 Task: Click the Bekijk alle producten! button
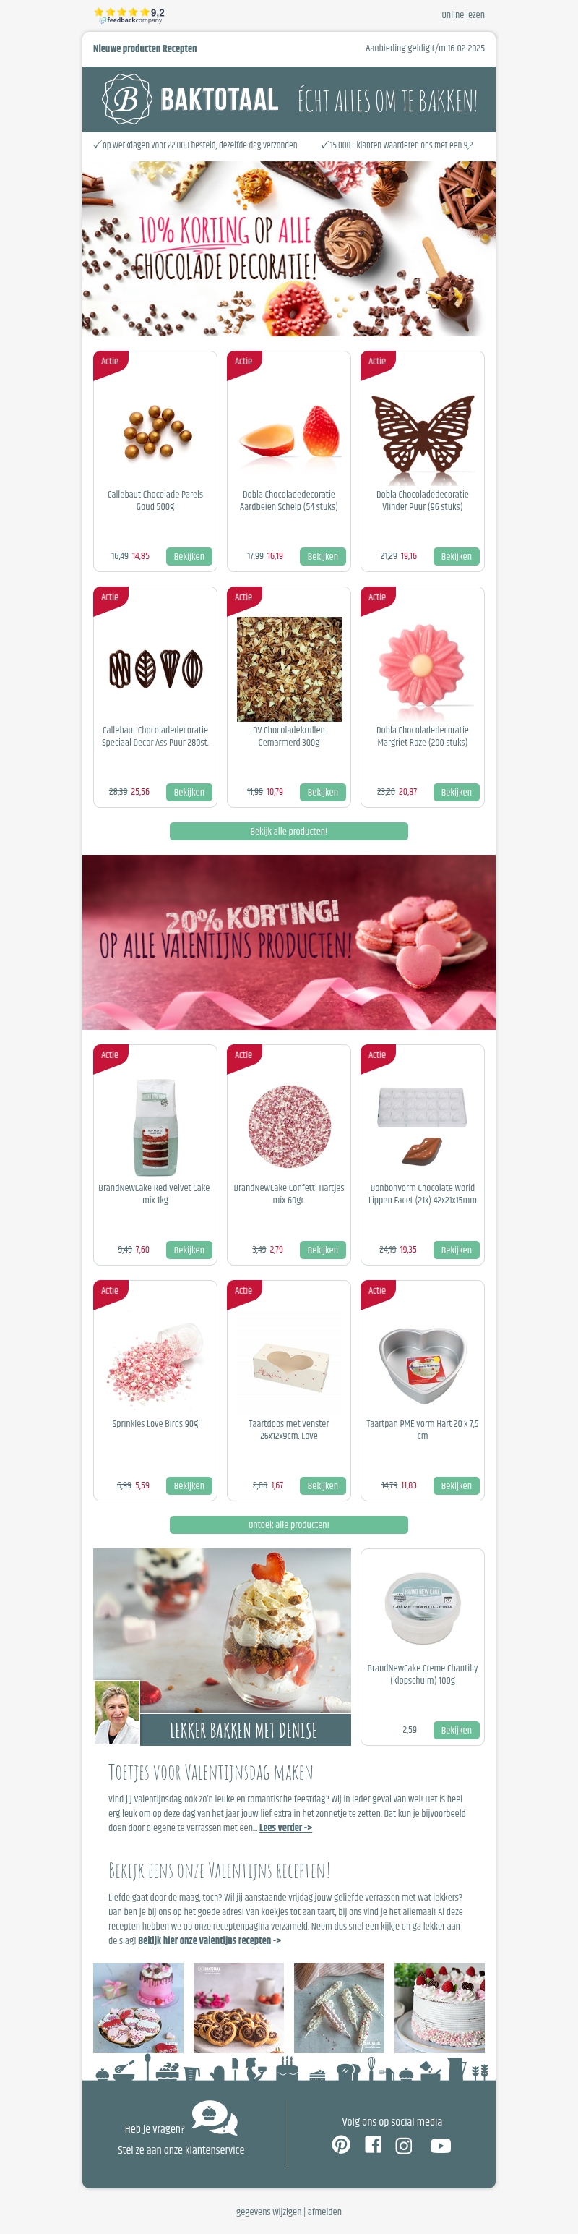pos(288,831)
